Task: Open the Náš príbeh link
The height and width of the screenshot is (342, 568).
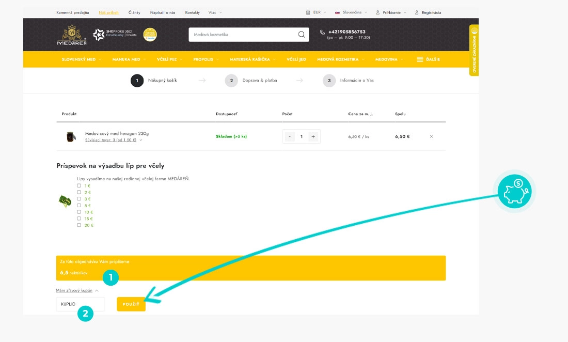Action: 108,13
